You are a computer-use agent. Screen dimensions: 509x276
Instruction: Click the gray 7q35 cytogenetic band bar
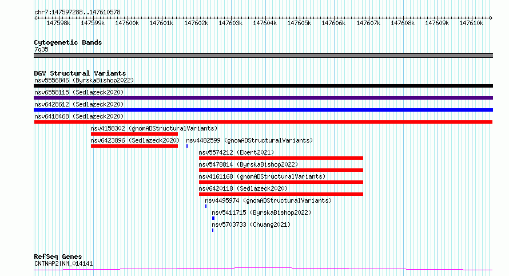click(x=263, y=56)
